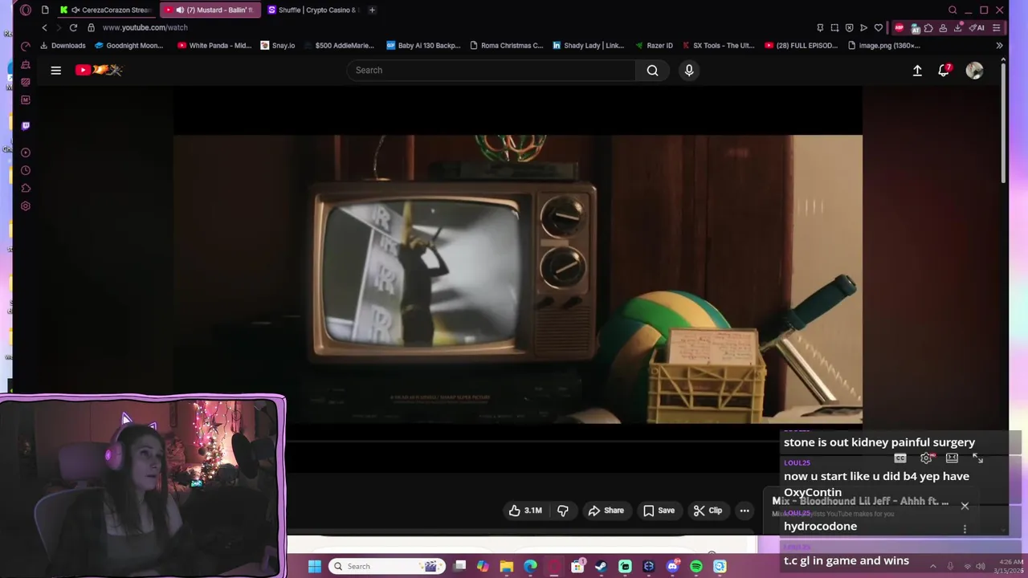
Task: Open Microsoft Edge from the taskbar
Action: pos(530,567)
